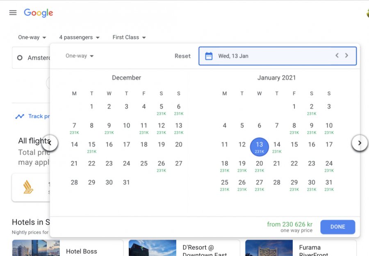The image size is (369, 256).
Task: Select January 20 in the calendar
Action: point(259,165)
